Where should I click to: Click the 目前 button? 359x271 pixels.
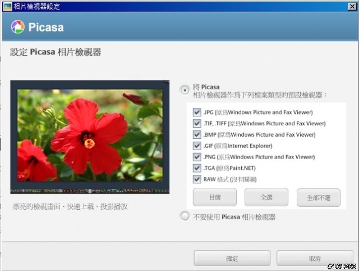(x=215, y=197)
